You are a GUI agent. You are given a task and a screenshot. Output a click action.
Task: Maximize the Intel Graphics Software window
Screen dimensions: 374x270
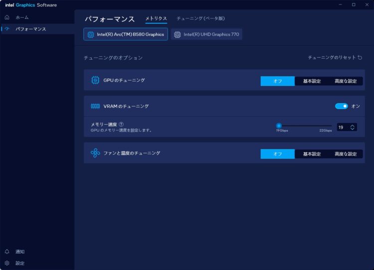[354, 5]
